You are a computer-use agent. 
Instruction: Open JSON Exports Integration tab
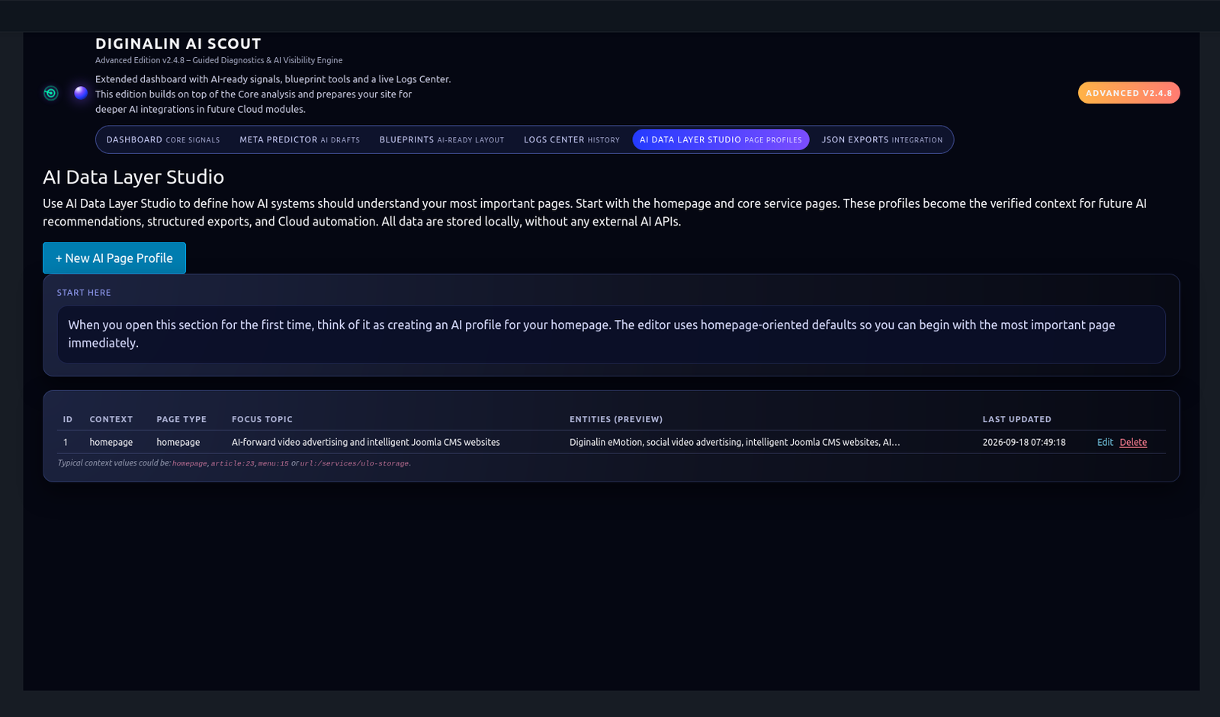coord(882,139)
